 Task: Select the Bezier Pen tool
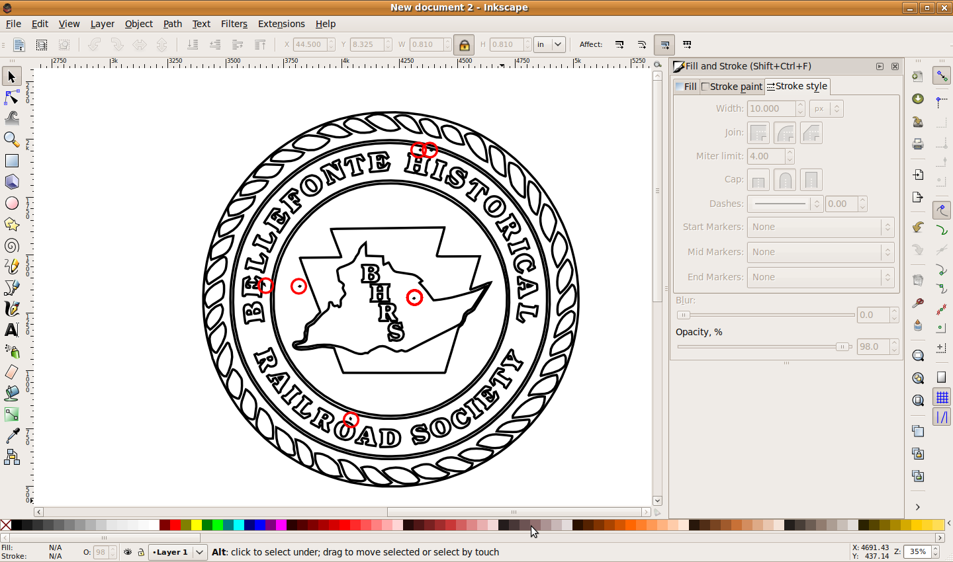click(x=11, y=288)
